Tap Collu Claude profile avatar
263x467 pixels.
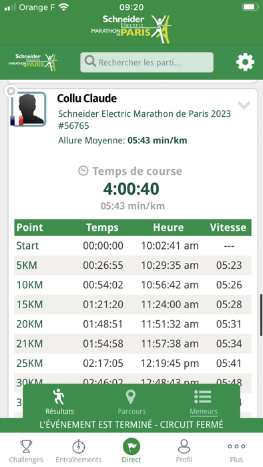[x=29, y=109]
